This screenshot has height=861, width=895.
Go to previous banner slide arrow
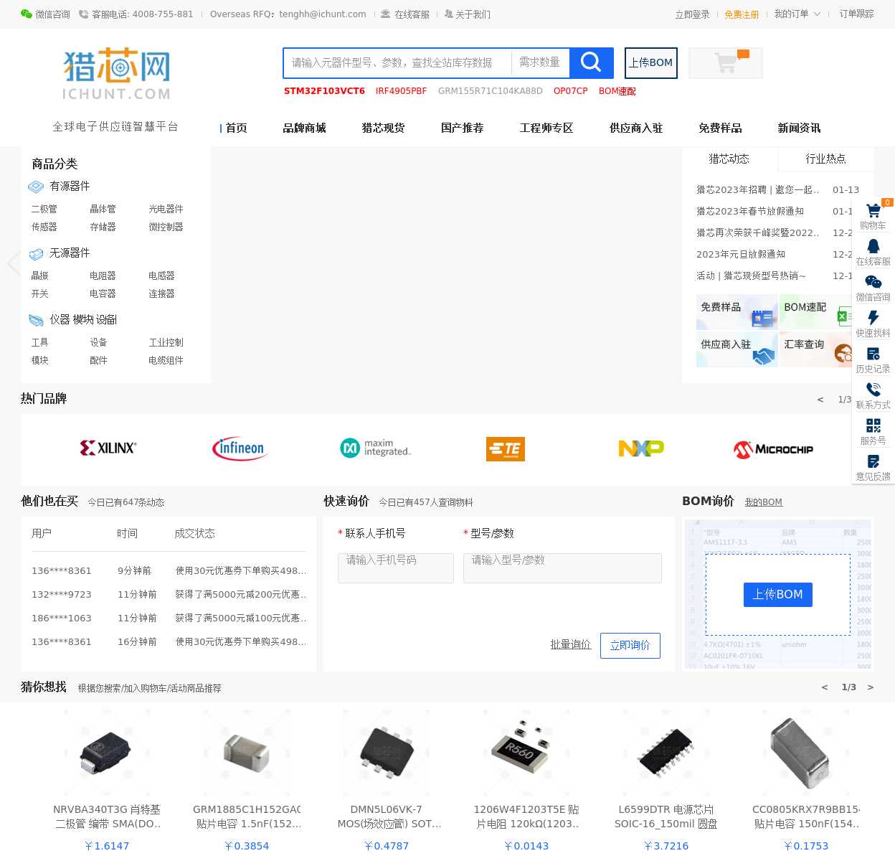[x=12, y=264]
